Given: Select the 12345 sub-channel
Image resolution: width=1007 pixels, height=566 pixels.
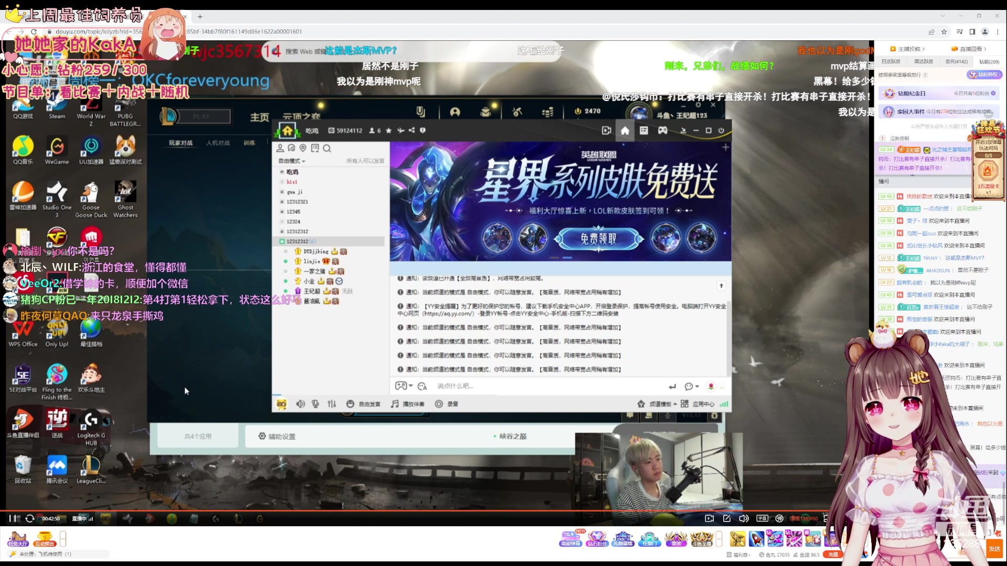Looking at the screenshot, I should 293,212.
